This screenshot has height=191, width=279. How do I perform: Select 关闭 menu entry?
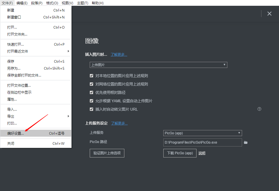coord(36,144)
